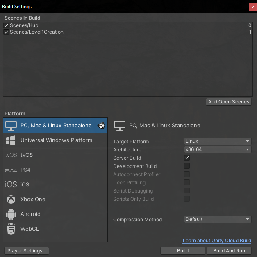The image size is (257, 257).
Task: Disable the Server Build checkbox
Action: coord(187,158)
